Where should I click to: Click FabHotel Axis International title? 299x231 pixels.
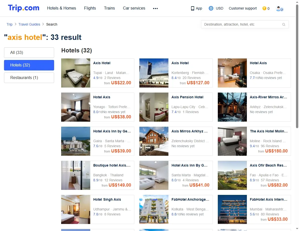pyautogui.click(x=268, y=200)
